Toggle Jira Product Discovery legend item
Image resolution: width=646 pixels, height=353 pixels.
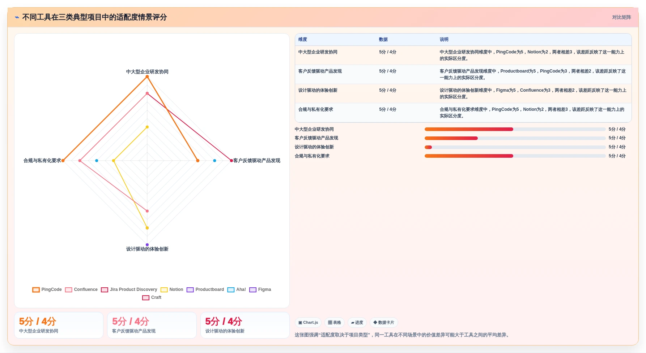129,290
